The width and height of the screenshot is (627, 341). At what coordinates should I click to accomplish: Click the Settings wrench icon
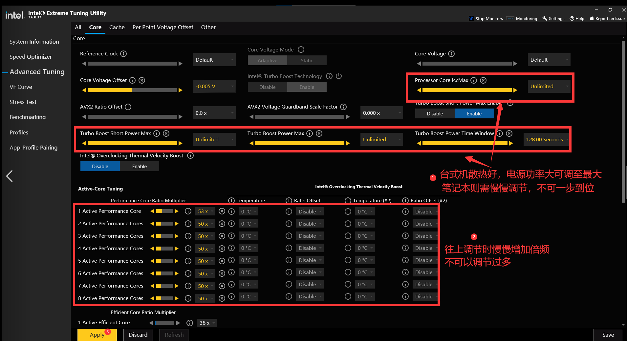pos(545,18)
